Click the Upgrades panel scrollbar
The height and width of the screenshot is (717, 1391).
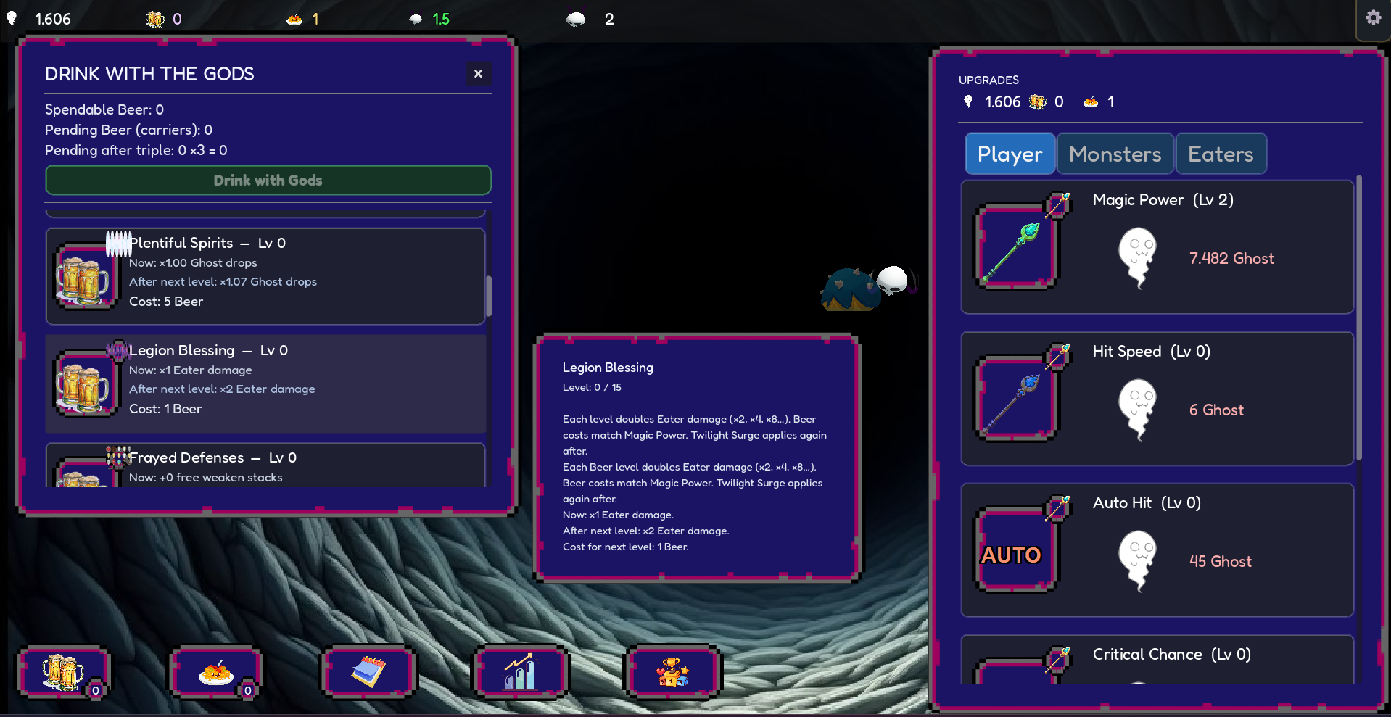1359,317
